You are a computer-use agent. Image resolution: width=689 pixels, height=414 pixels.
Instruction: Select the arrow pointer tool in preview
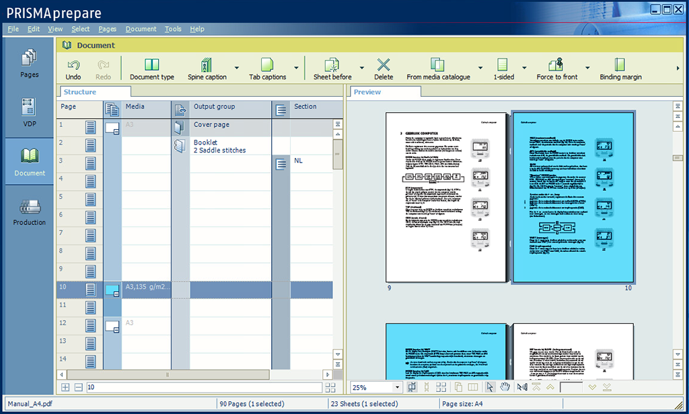click(490, 386)
